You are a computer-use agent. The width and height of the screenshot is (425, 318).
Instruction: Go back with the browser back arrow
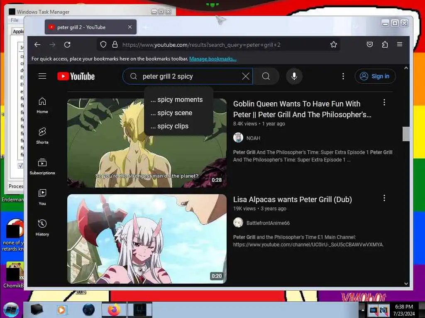tap(37, 45)
